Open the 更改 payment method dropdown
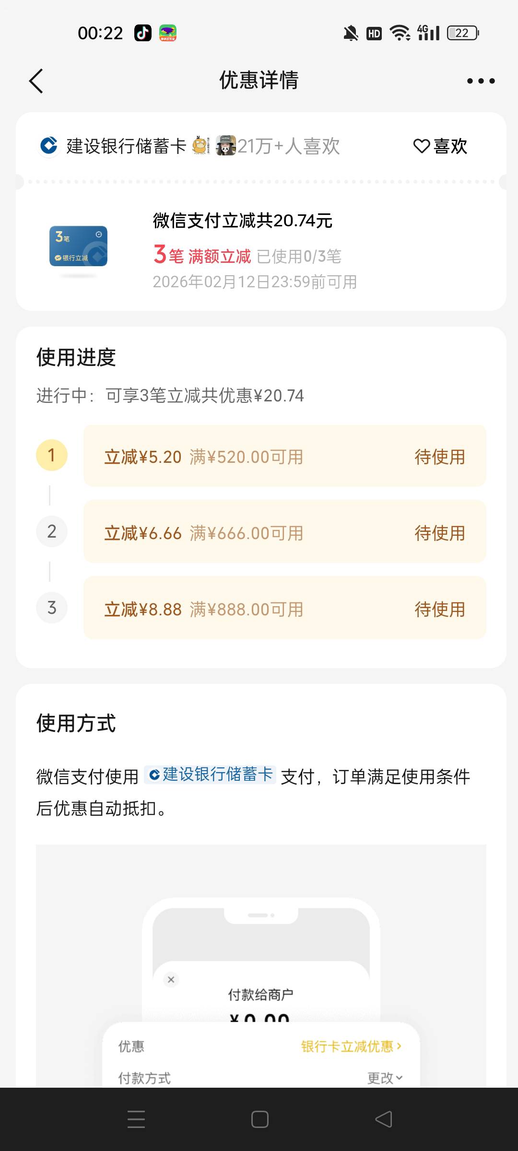The image size is (518, 1151). click(x=385, y=1078)
